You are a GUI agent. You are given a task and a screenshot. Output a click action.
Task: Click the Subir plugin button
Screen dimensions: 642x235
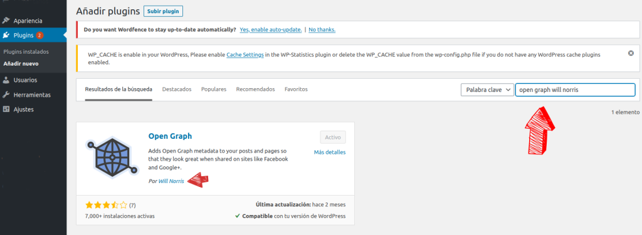coord(163,11)
